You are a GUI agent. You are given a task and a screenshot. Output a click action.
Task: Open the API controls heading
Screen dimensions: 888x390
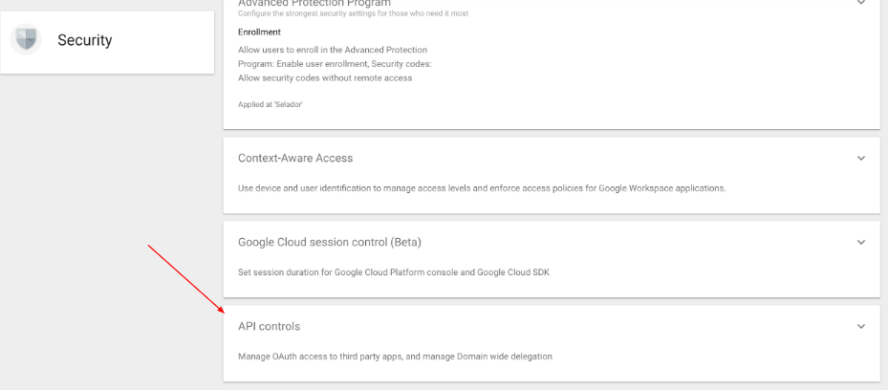[269, 326]
